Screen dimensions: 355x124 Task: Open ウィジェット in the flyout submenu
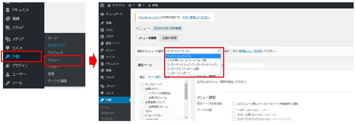point(55,52)
